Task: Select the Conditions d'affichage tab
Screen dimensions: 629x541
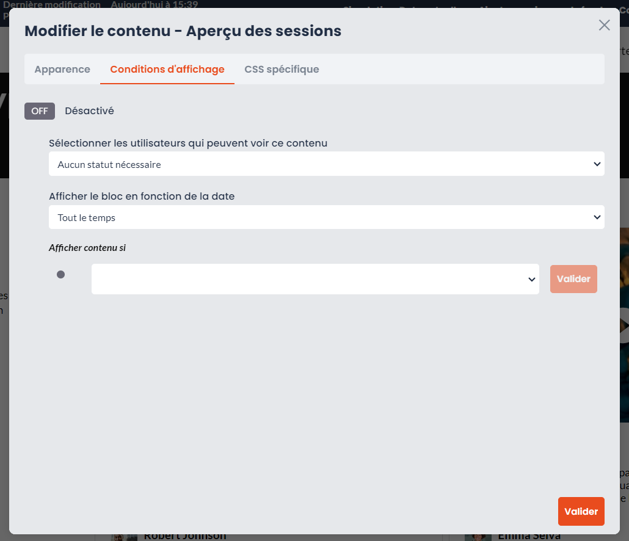Action: (167, 70)
